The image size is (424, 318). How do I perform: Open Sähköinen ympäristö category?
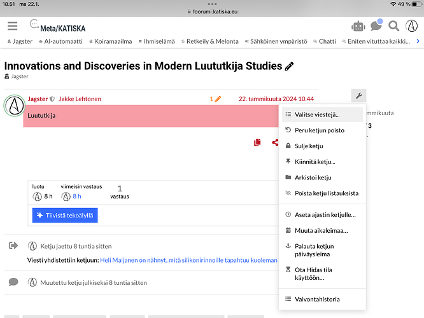pyautogui.click(x=276, y=41)
